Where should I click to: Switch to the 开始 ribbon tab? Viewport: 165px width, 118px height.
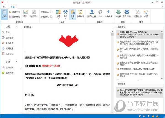point(13,7)
